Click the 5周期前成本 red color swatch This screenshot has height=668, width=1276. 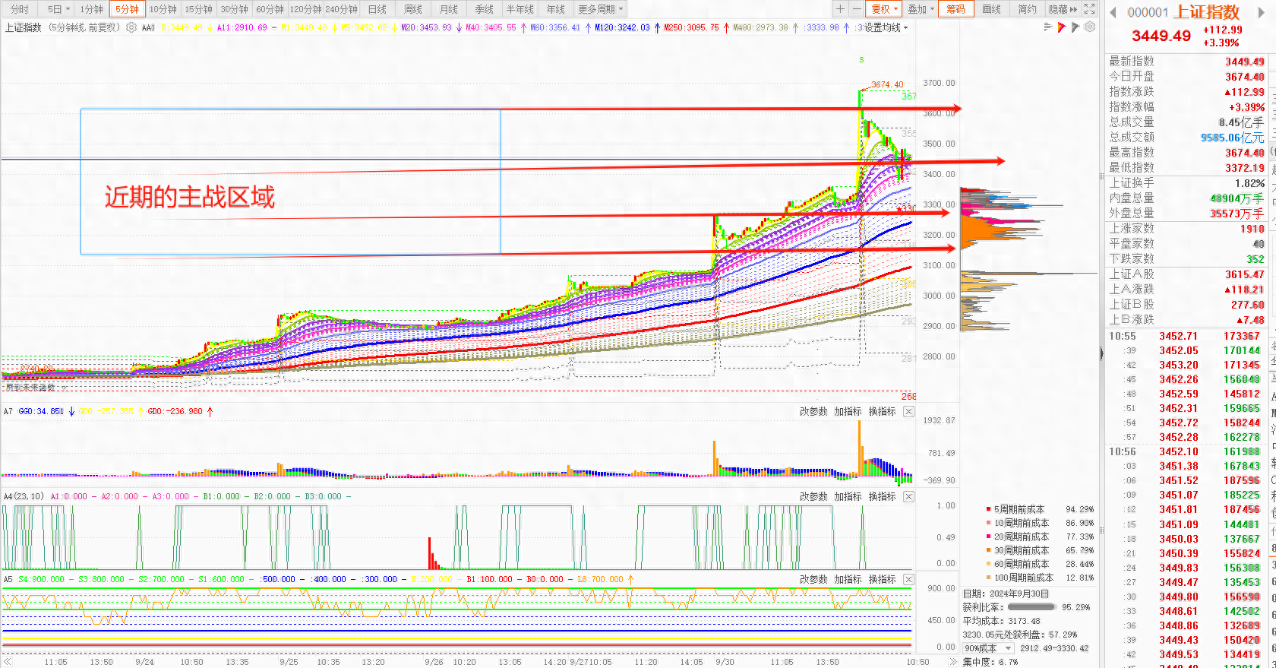click(987, 509)
